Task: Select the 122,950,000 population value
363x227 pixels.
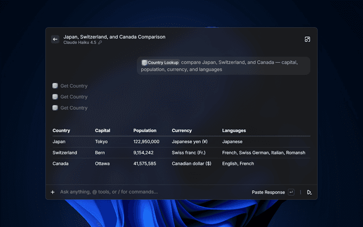Action: [146, 141]
